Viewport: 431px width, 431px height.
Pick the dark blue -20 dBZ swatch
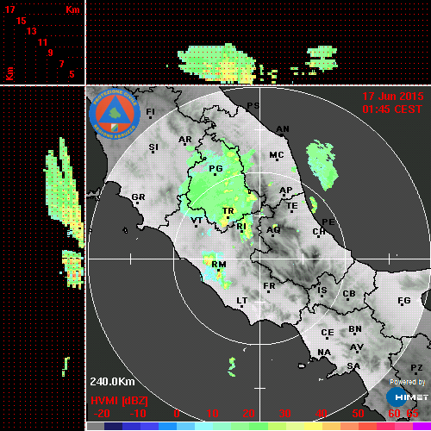tap(113, 426)
